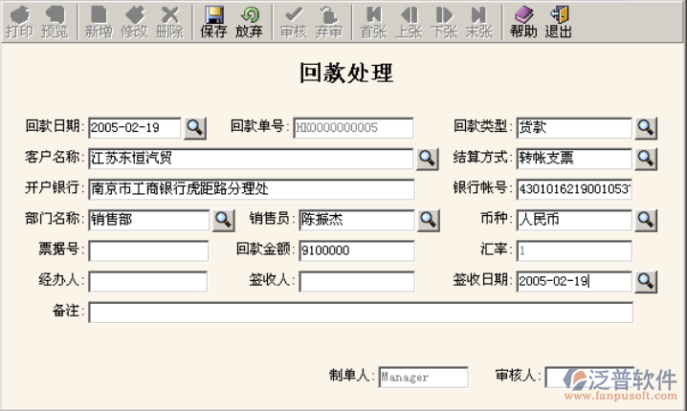Click the 回款金额 amount input field

[356, 250]
